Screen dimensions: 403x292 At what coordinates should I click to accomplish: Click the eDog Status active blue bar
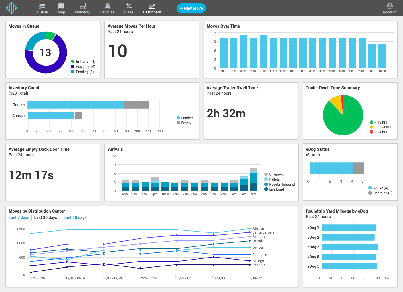point(331,168)
